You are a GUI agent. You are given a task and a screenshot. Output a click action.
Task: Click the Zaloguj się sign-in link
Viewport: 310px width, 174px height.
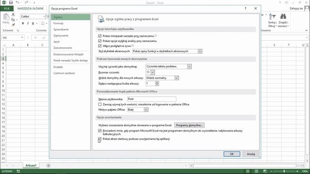point(296,9)
